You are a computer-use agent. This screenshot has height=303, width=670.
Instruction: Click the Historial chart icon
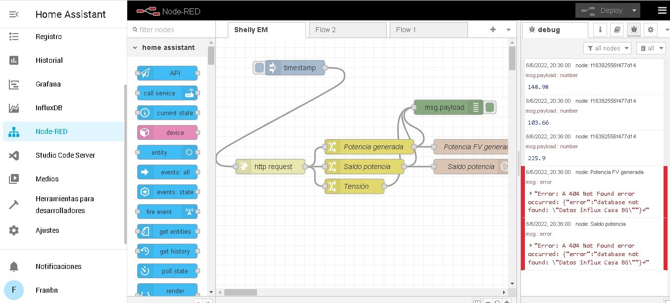[x=14, y=60]
